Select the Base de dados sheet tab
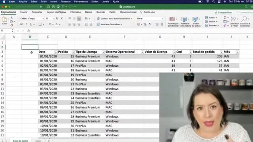This screenshot has height=142, width=253. click(21, 141)
